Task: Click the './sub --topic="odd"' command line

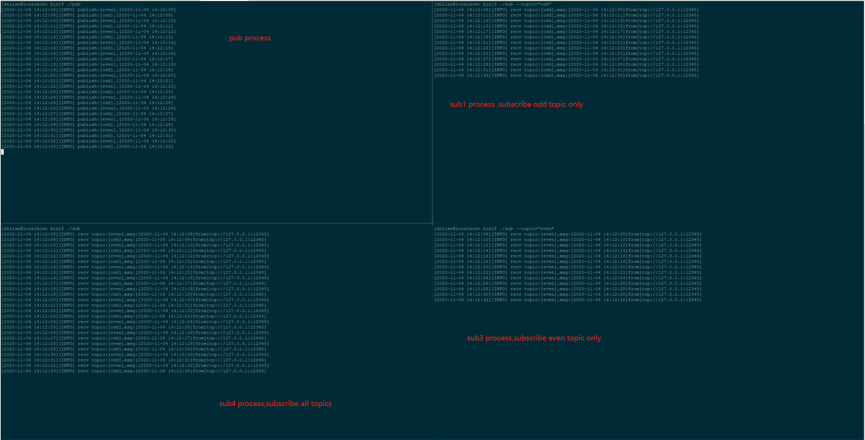Action: pos(493,4)
